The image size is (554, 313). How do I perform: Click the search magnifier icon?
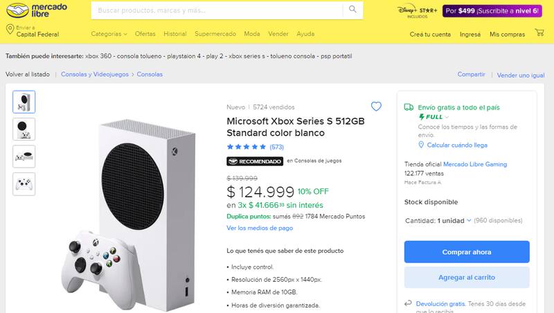352,10
